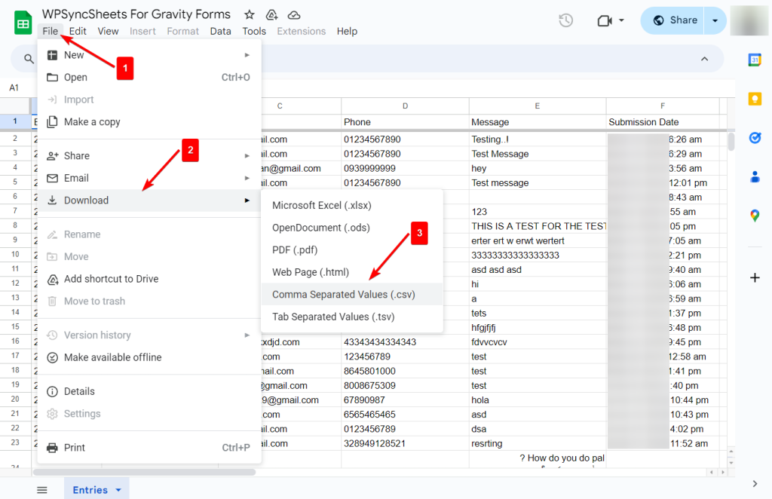The height and width of the screenshot is (499, 772).
Task: Get add-ons with plus icon
Action: click(x=754, y=278)
